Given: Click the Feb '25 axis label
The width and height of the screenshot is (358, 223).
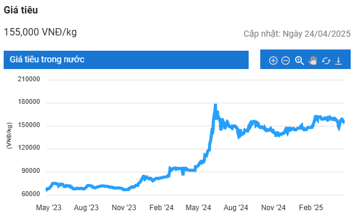Looking at the screenshot, I should tap(311, 208).
